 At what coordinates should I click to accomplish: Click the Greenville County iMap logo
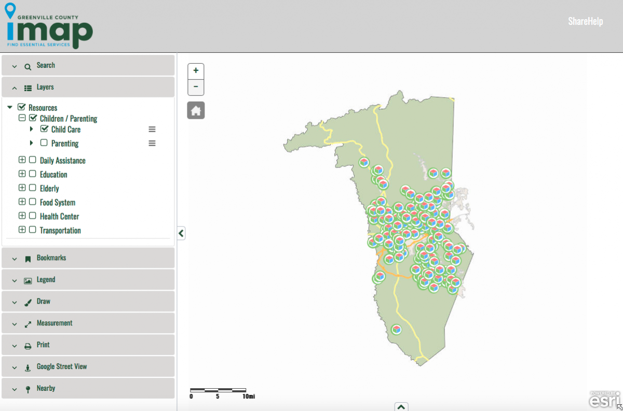(49, 26)
